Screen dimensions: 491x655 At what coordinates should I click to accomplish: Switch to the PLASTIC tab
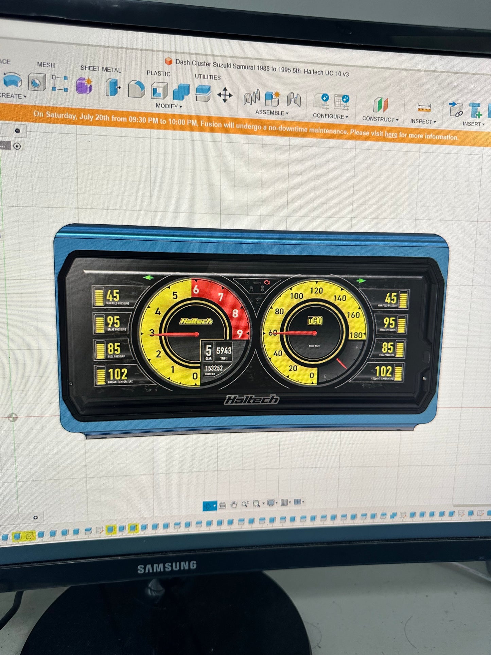coord(158,73)
